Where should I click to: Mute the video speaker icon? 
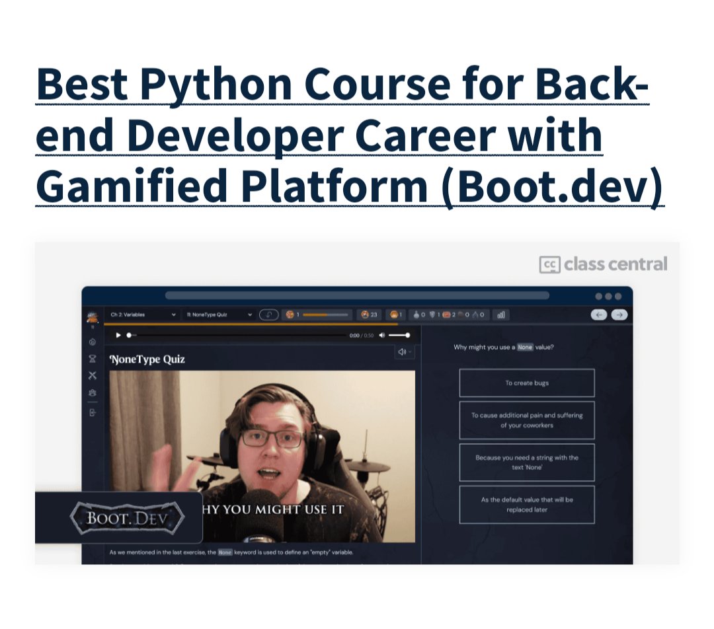(x=381, y=335)
